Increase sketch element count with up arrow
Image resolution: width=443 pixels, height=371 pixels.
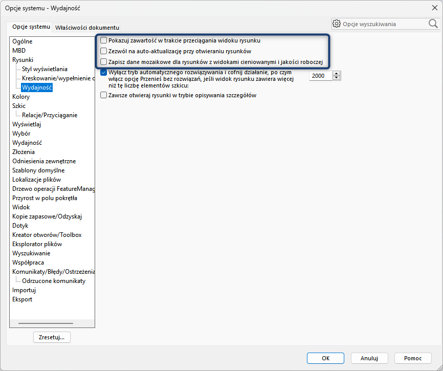[336, 73]
